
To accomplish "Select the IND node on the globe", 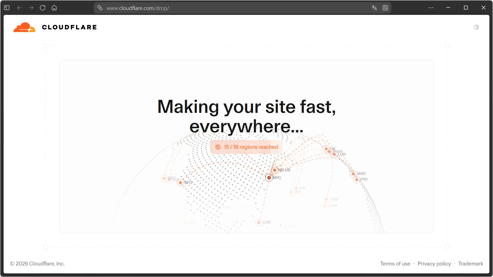I will click(291, 192).
